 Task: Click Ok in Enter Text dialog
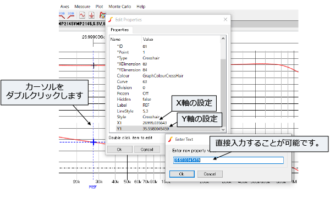(182, 174)
